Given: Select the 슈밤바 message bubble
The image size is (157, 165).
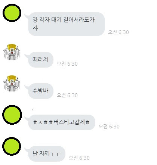Looking at the screenshot, I should (41, 91).
